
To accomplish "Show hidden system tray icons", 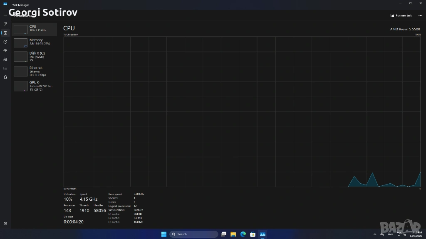I will pyautogui.click(x=375, y=234).
